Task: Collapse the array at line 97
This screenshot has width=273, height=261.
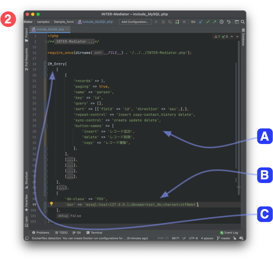Action: pos(46,193)
